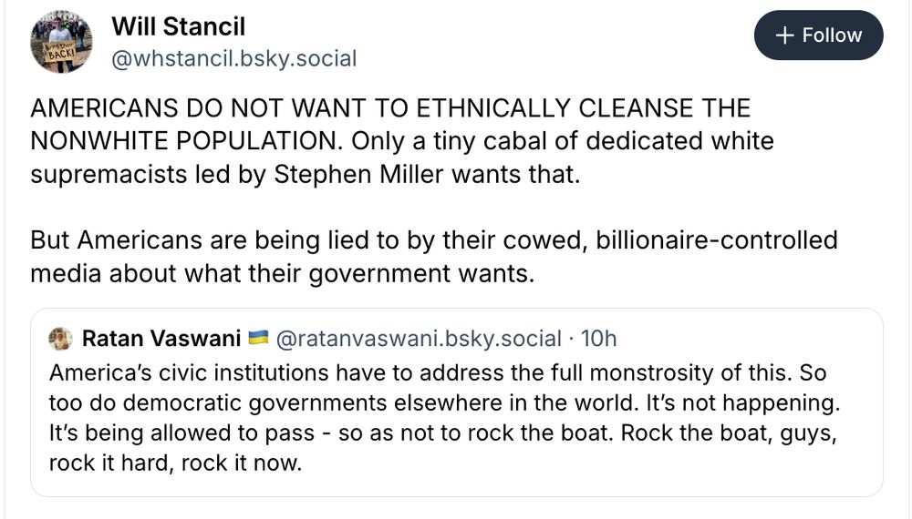Click the plus icon on the Follow button
This screenshot has height=519, width=912.
tap(783, 36)
